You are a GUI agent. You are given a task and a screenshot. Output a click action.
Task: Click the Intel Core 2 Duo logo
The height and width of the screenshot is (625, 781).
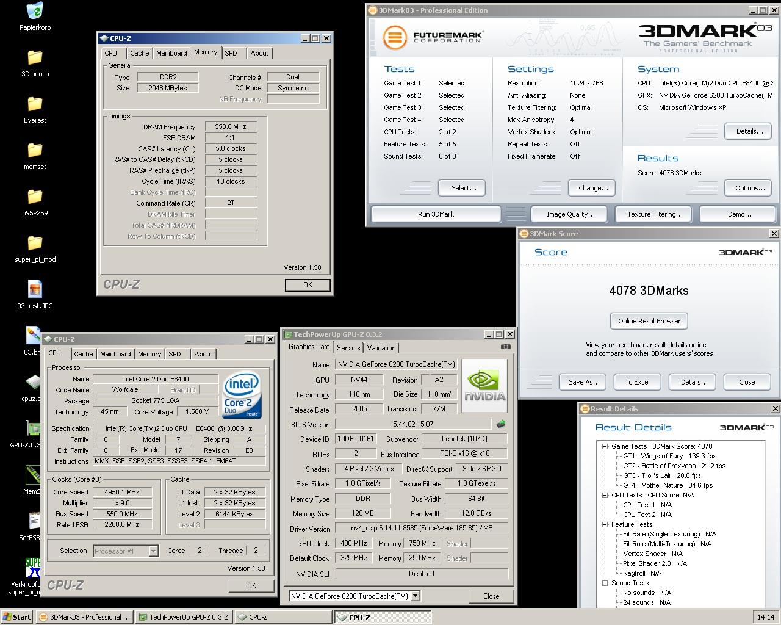point(242,395)
